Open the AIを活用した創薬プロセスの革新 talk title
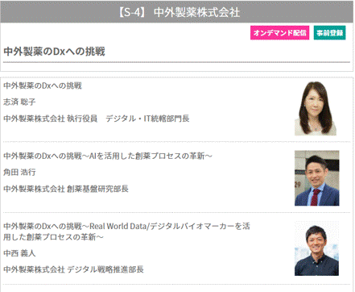 tap(108, 156)
